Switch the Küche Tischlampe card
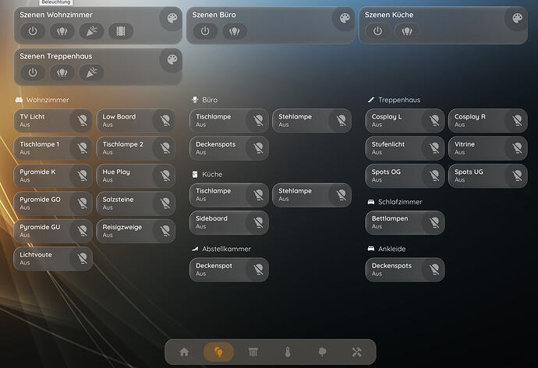The height and width of the screenshot is (368, 538). click(x=229, y=195)
